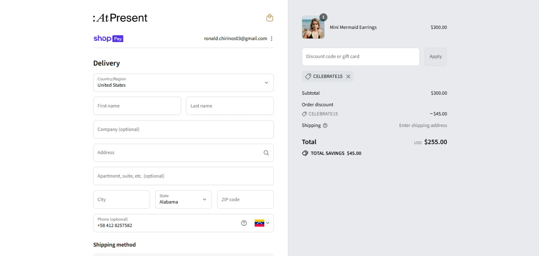Viewport: 539px width, 256px height.
Task: Click the Phone (optional) field
Action: coord(183,223)
